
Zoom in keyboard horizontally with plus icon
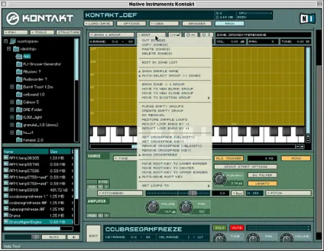[x=302, y=147]
